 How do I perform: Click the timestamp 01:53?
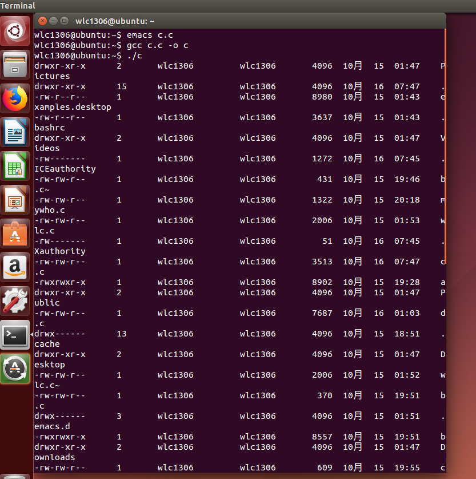[407, 220]
